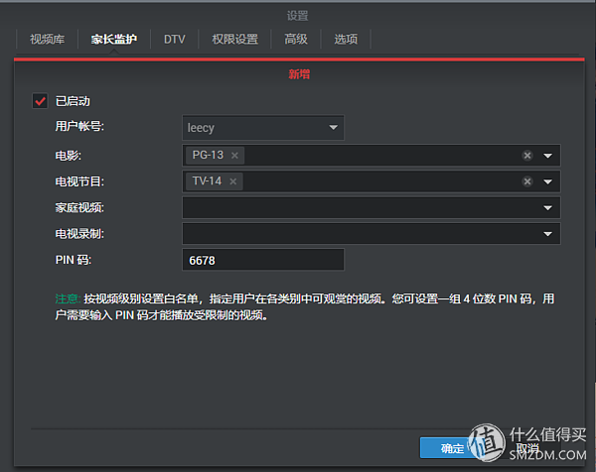Open the 家庭视频 dropdown

point(371,207)
